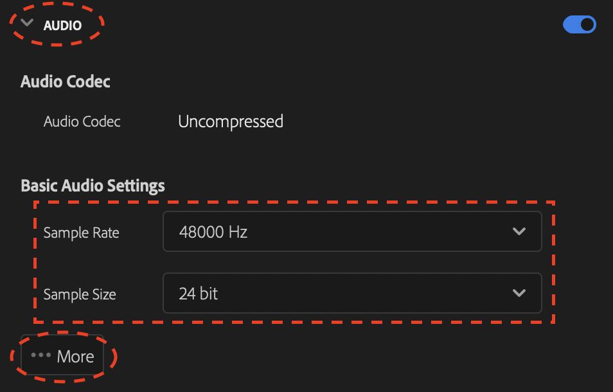Open the Sample Size dropdown
613x392 pixels.
(x=352, y=293)
